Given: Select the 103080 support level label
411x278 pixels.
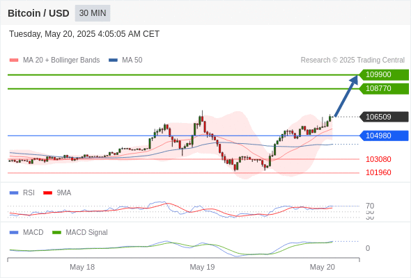Looking at the screenshot, I should pyautogui.click(x=378, y=159).
